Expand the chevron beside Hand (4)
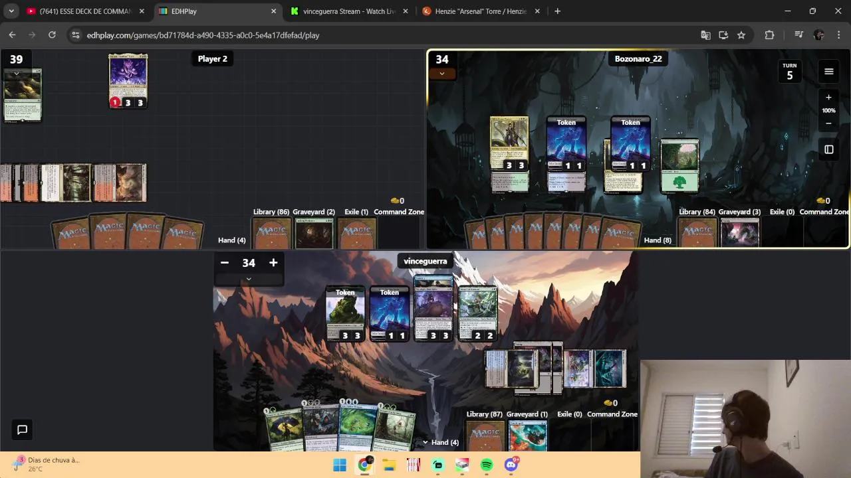This screenshot has width=851, height=478. [425, 442]
